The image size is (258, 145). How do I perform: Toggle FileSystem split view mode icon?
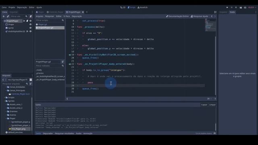tap(31, 80)
